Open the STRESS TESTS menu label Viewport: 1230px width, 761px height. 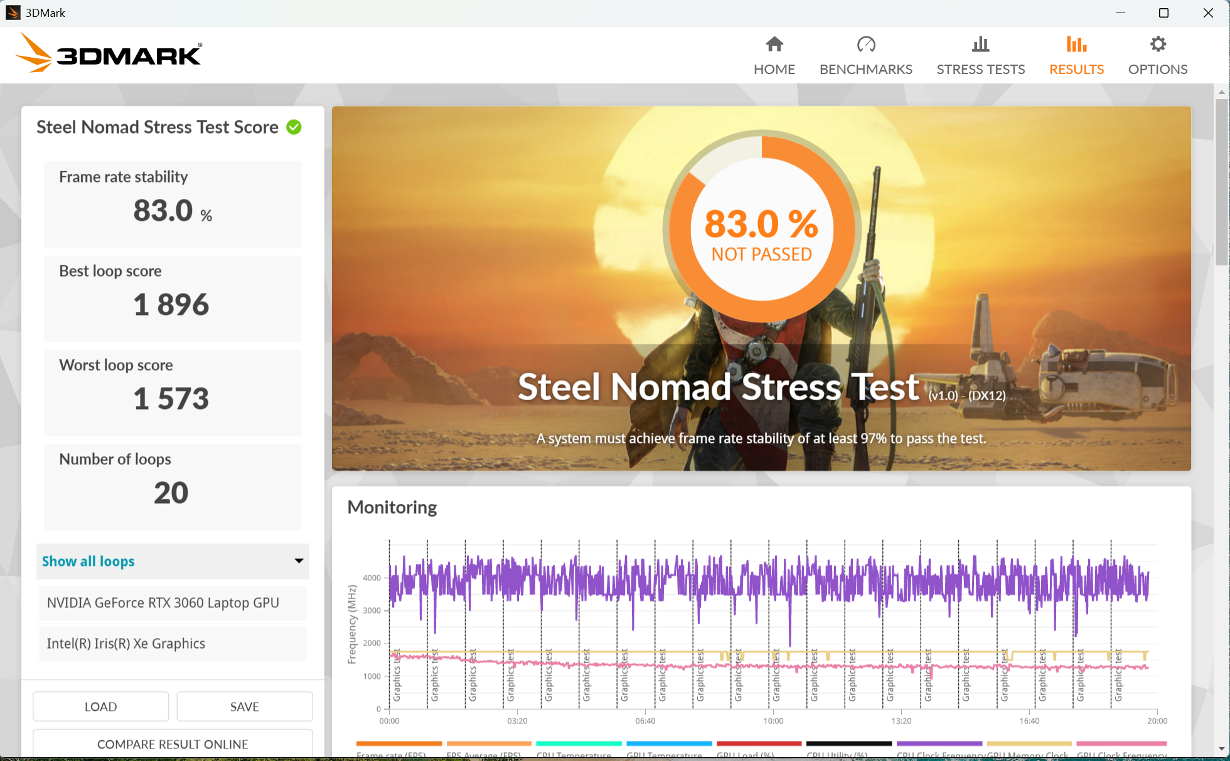click(981, 69)
